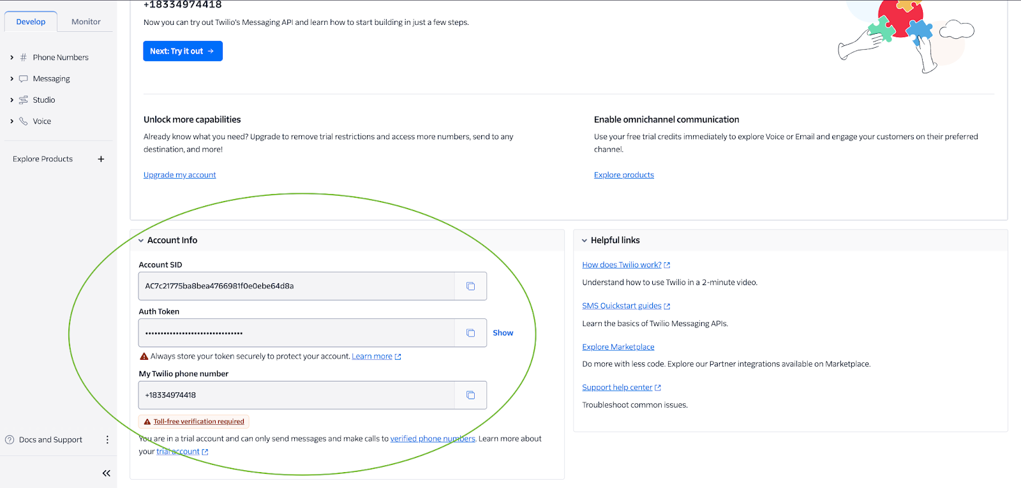
Task: Open the Explore Marketplace link
Action: pos(618,347)
